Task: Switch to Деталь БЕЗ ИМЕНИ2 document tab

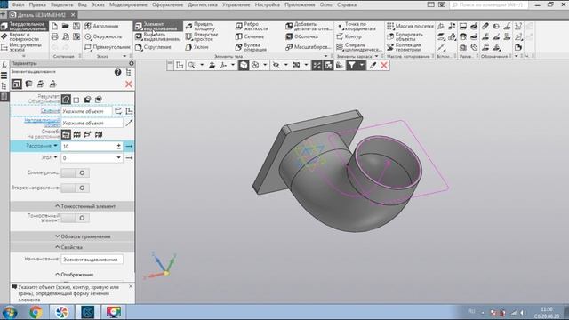Action: coord(43,15)
